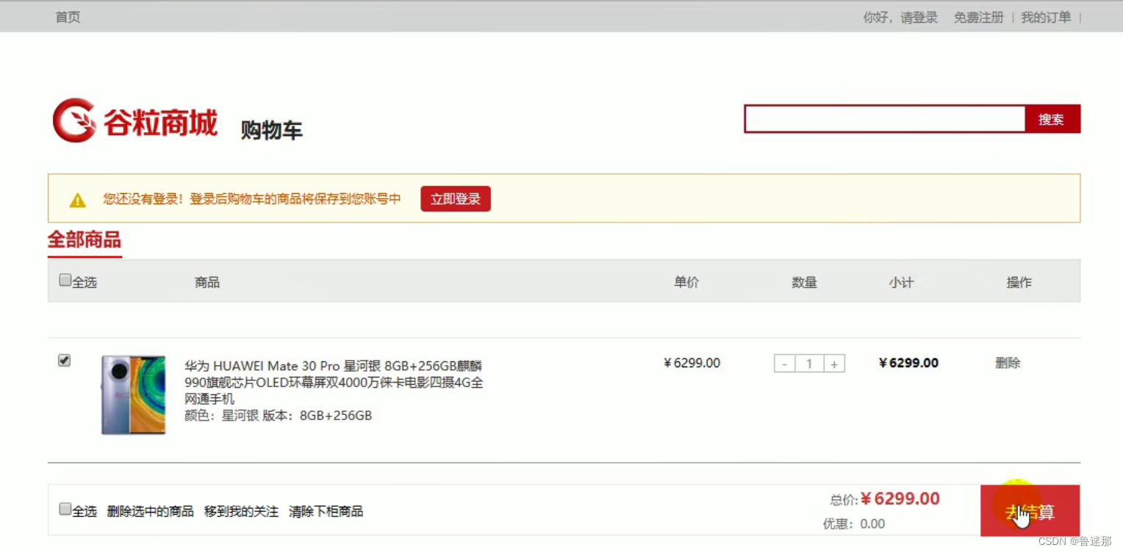Increase quantity with the plus button
This screenshot has height=553, width=1123.
point(834,364)
